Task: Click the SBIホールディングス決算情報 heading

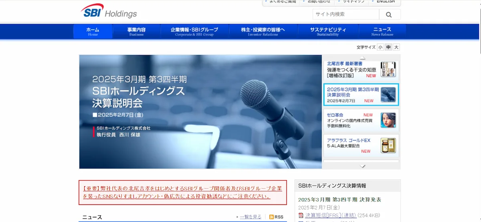Action: [332, 185]
